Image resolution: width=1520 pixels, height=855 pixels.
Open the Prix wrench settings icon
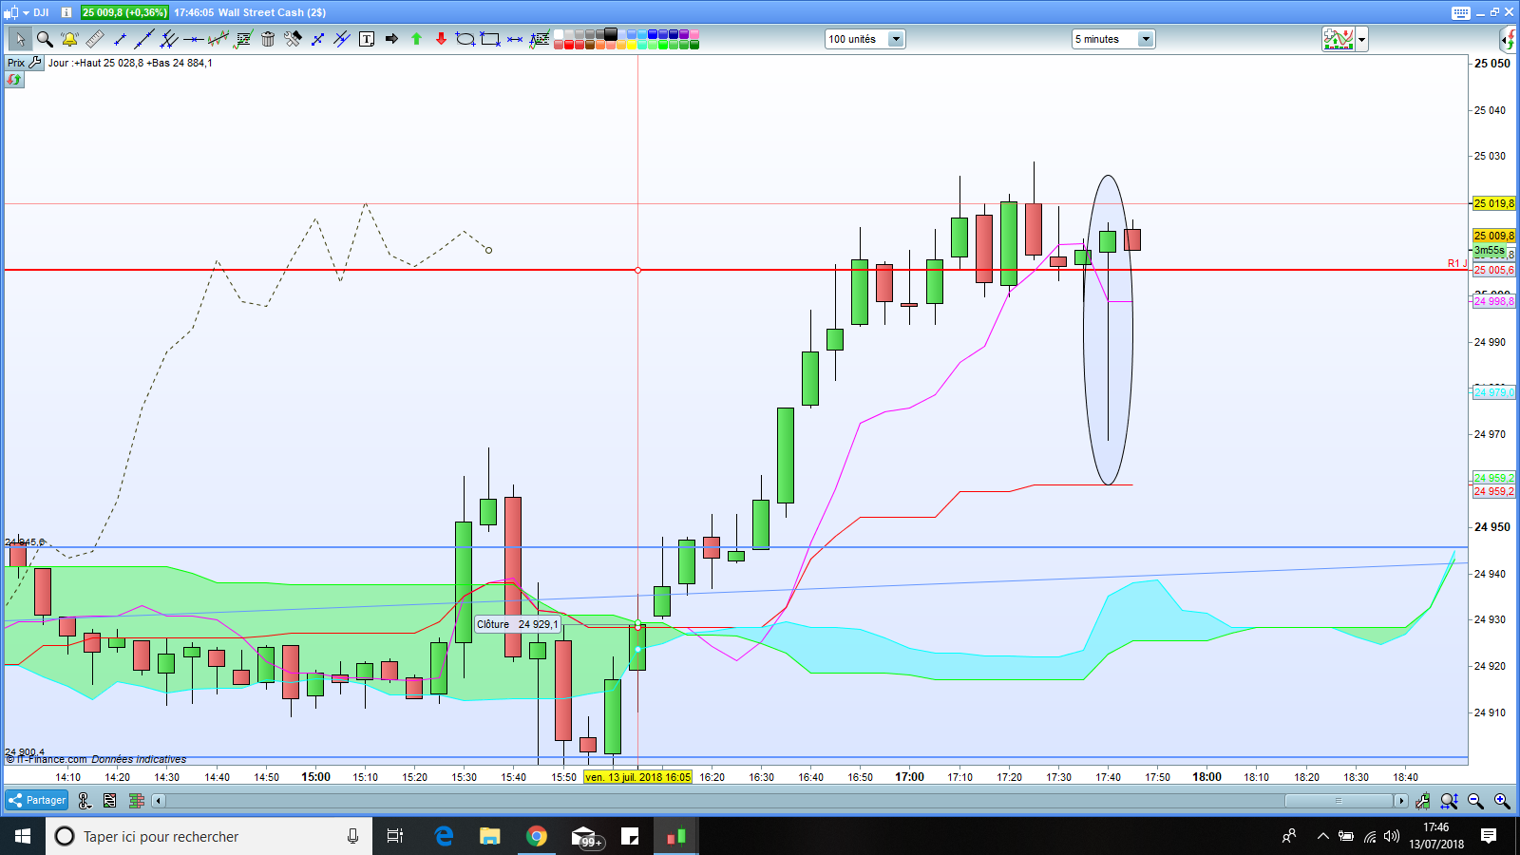tap(35, 63)
